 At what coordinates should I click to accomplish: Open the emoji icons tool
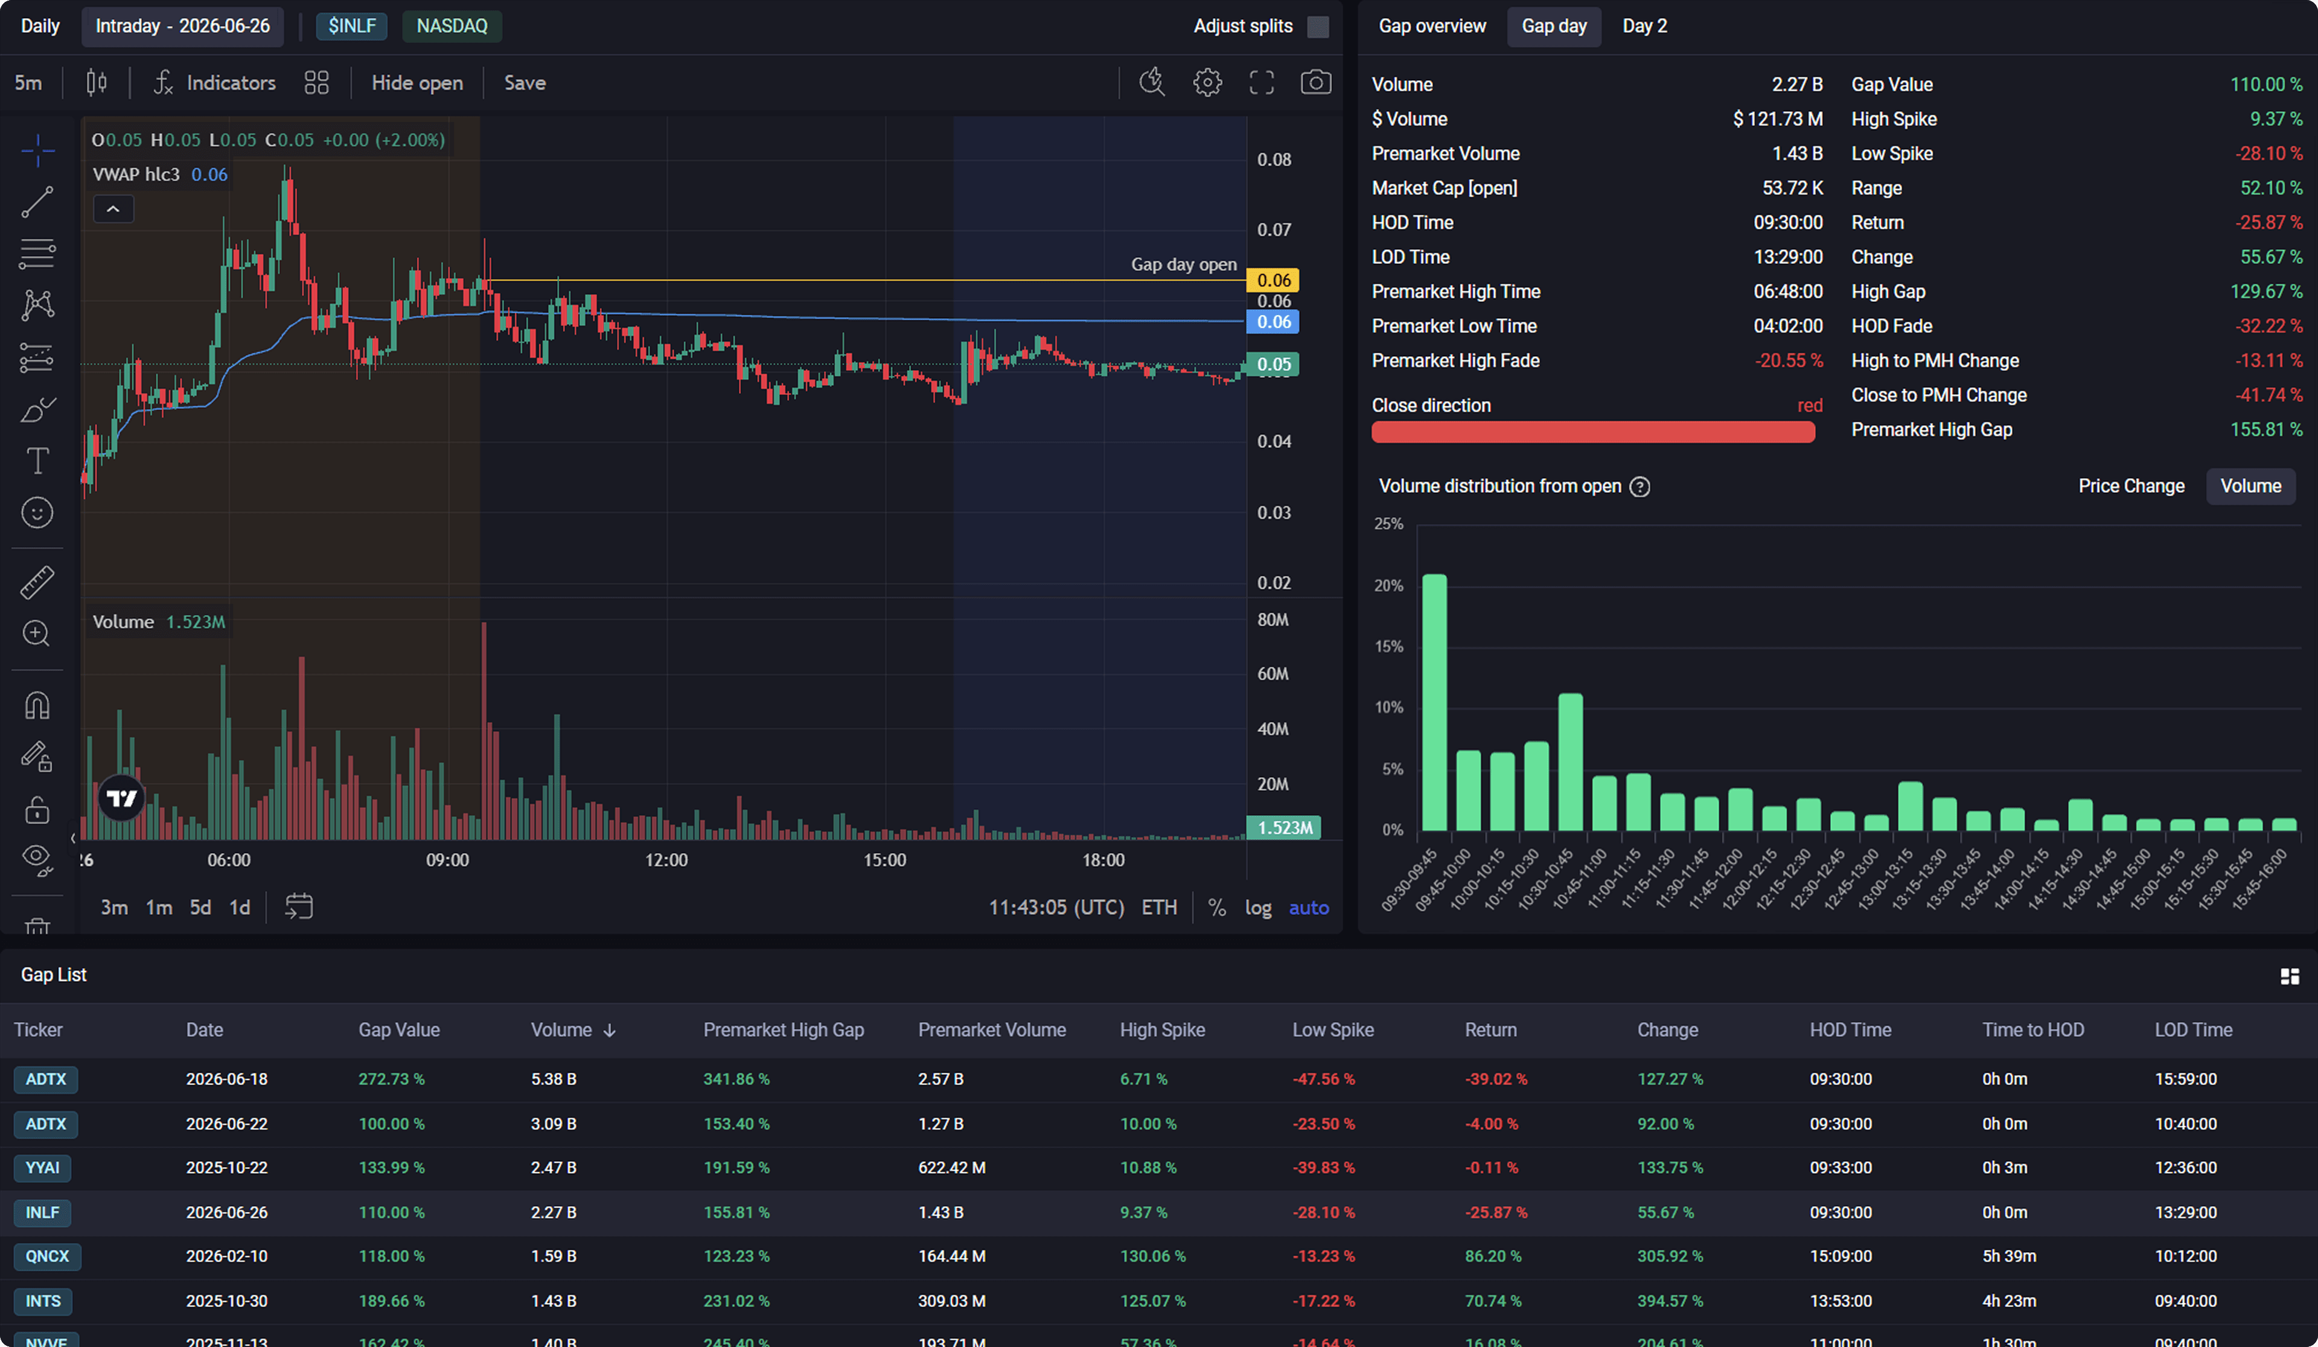click(x=37, y=513)
